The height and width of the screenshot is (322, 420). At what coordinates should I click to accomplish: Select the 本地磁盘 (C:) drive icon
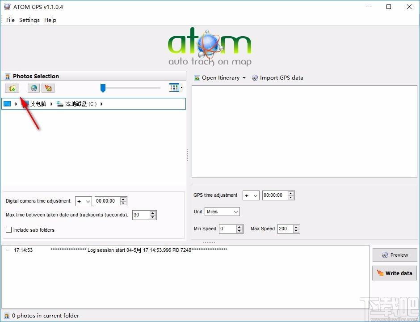60,104
